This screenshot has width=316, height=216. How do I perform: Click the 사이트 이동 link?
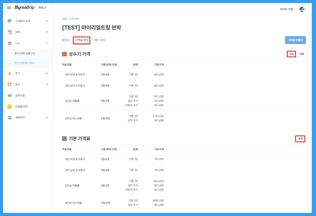[x=286, y=9]
